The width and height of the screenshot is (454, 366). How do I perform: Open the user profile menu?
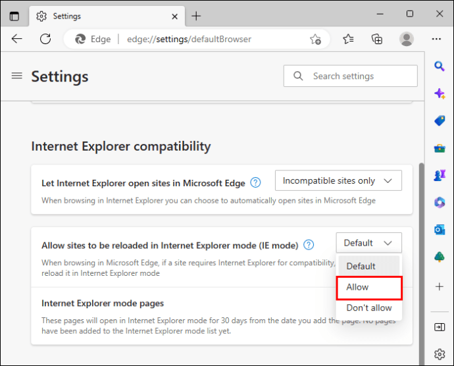(407, 39)
